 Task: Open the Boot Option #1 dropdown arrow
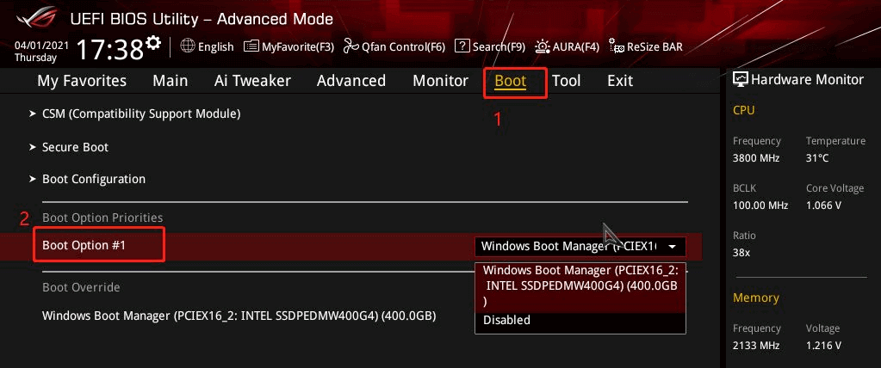(672, 246)
